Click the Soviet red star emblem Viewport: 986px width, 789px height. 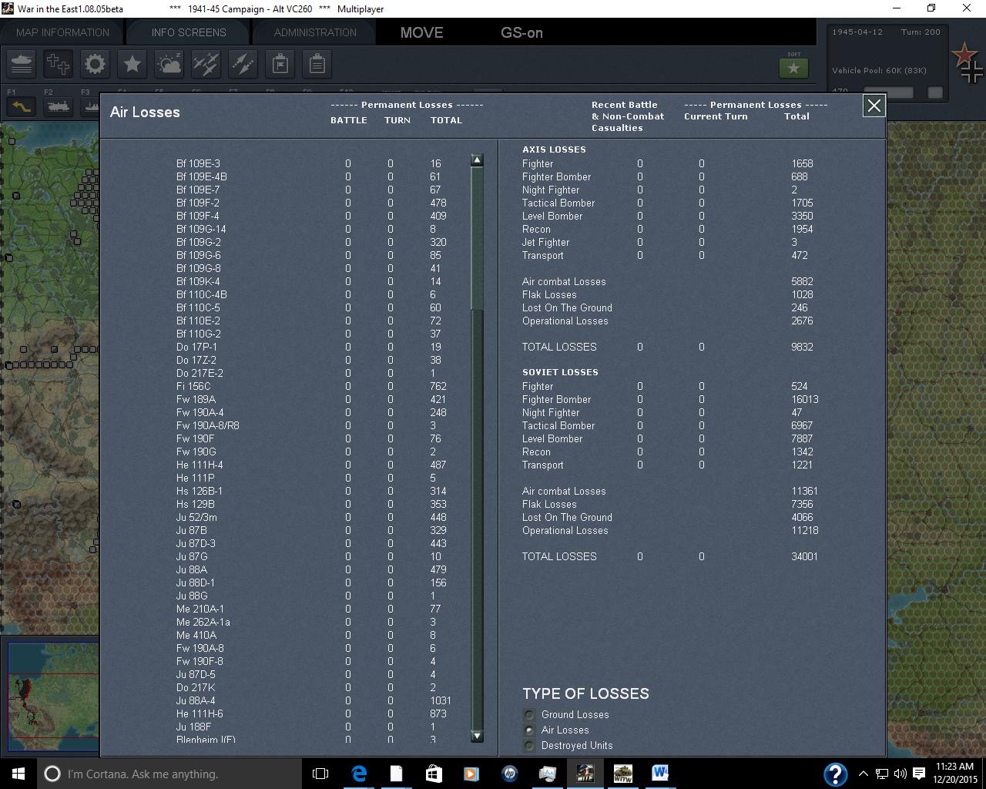point(964,55)
